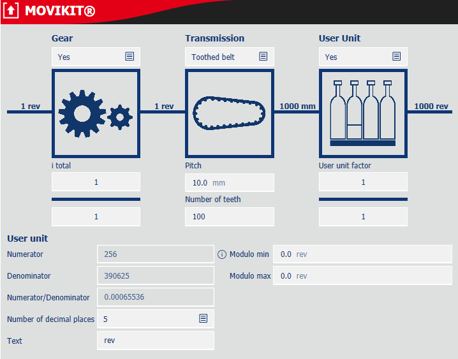The width and height of the screenshot is (458, 359).
Task: Click the Transmission heading
Action: click(x=215, y=38)
